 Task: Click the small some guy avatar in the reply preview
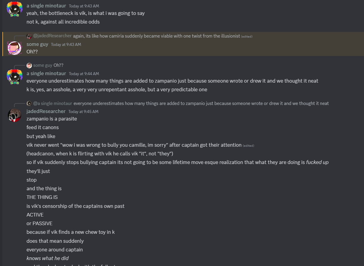(x=29, y=65)
